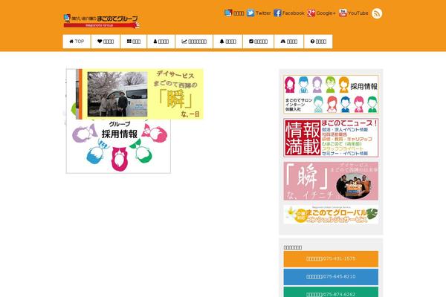
Task: Open the 情報満載 まごのてニュース banner
Action: tap(331, 138)
